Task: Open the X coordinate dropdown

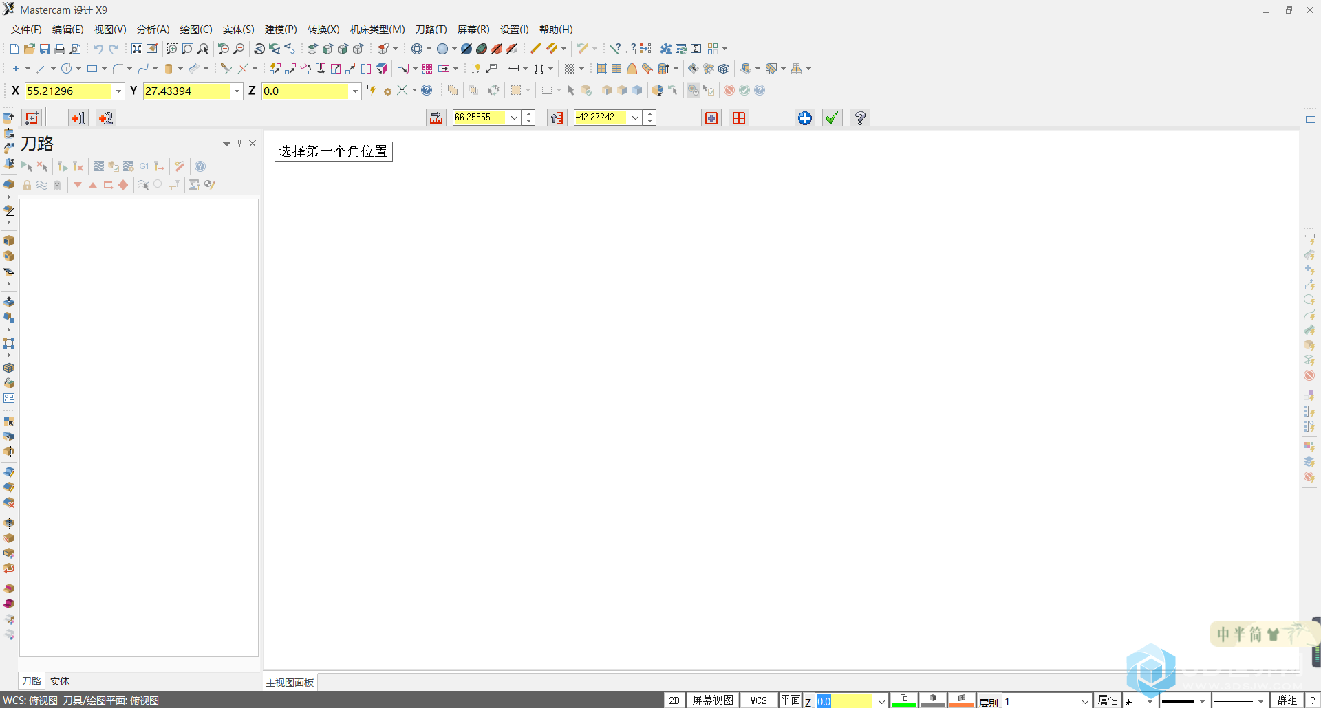Action: coord(118,91)
